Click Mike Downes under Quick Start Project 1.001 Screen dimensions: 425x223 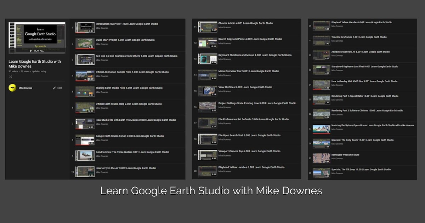pos(102,44)
